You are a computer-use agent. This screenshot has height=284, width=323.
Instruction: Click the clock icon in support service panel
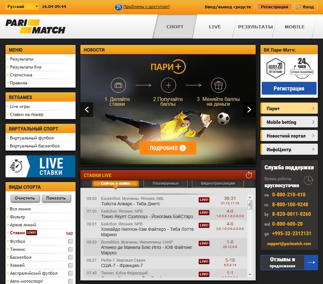tap(308, 180)
